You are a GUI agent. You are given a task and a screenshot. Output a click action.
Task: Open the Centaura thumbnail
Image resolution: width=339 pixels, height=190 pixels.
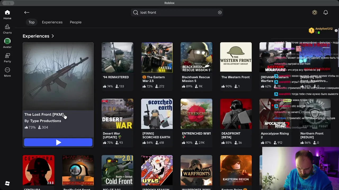pos(38,170)
